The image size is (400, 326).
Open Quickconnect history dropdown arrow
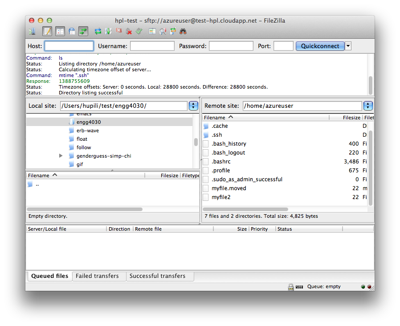tap(348, 46)
